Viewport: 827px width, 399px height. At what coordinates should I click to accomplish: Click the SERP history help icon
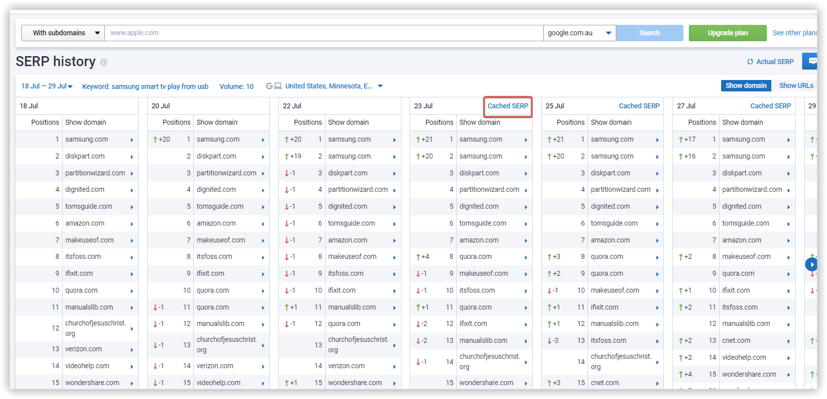click(x=103, y=62)
